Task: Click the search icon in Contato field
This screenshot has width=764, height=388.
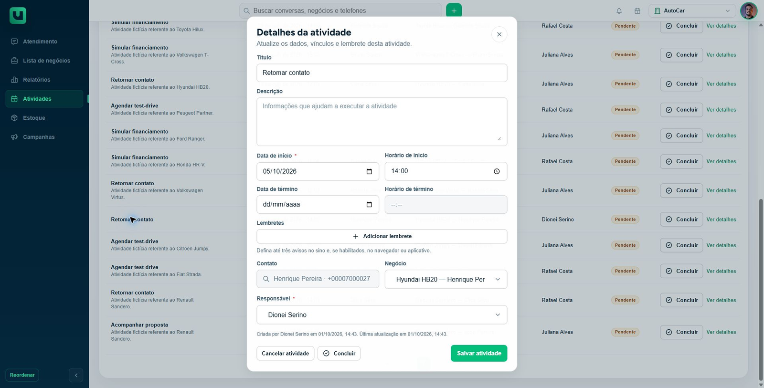Action: 266,279
